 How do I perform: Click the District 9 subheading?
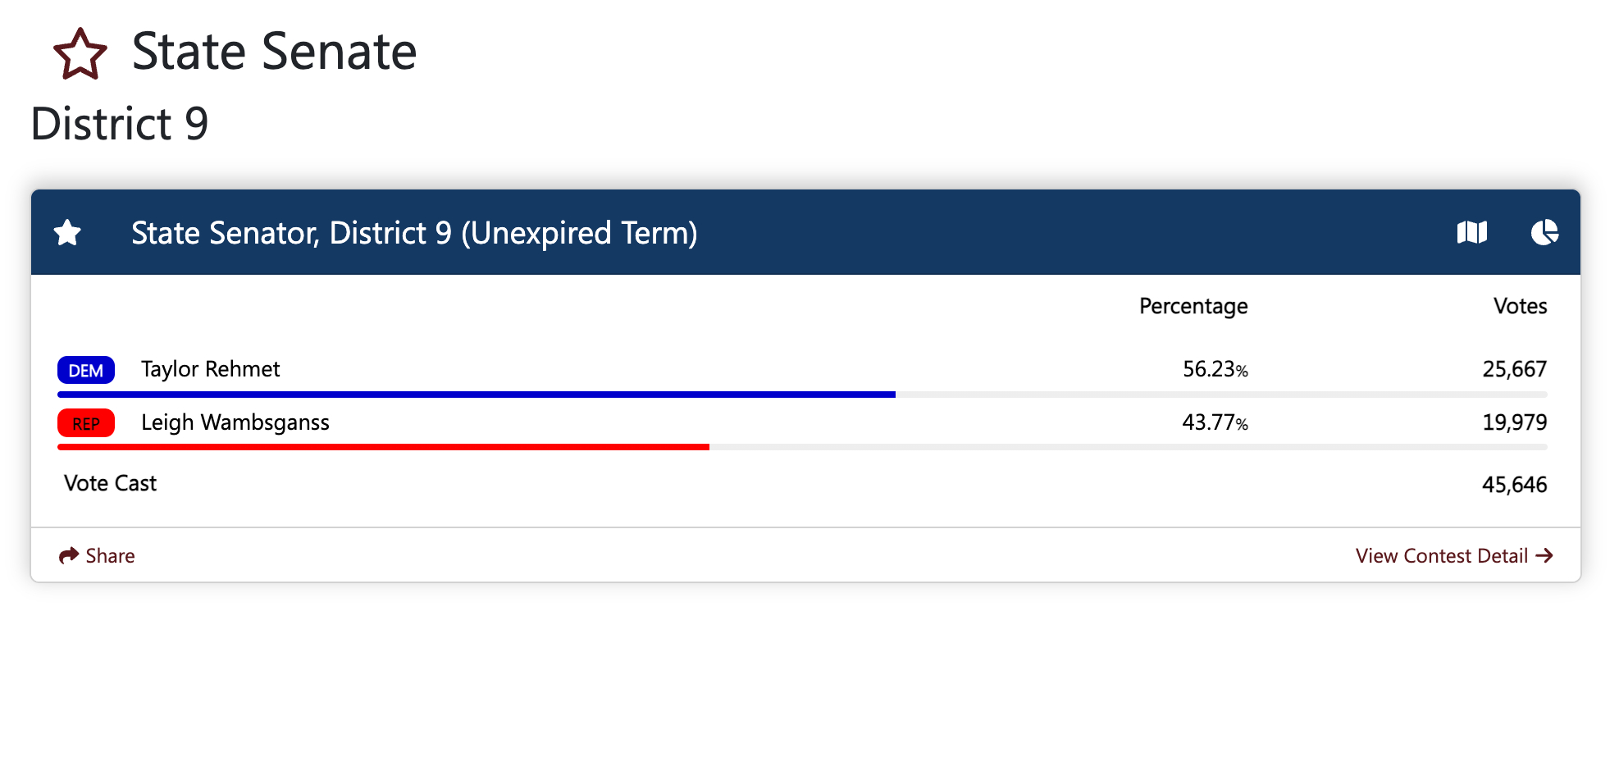pyautogui.click(x=120, y=124)
